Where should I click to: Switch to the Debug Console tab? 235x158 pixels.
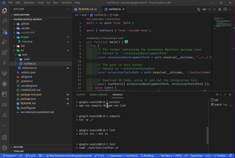coord(98,95)
